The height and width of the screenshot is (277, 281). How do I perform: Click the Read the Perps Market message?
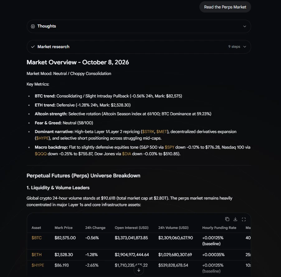tap(225, 7)
